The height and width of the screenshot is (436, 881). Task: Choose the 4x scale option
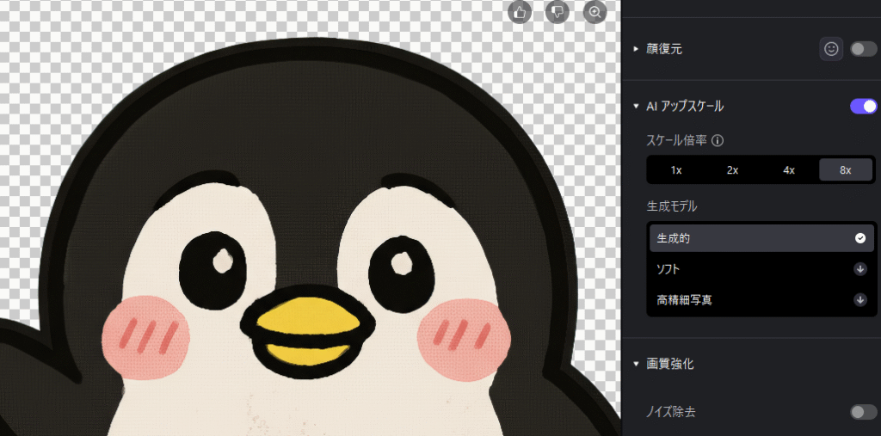[789, 170]
